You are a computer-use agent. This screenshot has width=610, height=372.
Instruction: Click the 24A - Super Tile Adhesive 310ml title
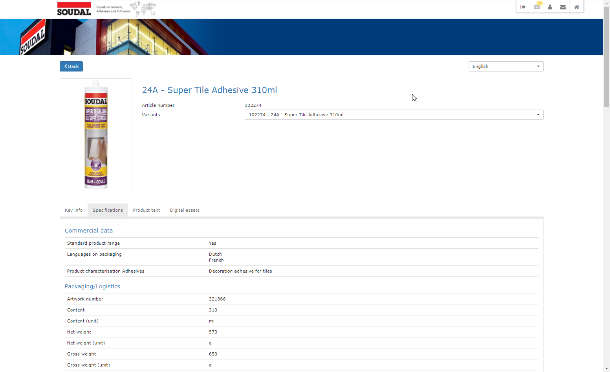[209, 90]
